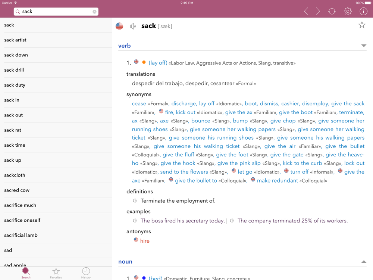
Task: Tap the UK flag beside lay off sense
Action: point(136,62)
